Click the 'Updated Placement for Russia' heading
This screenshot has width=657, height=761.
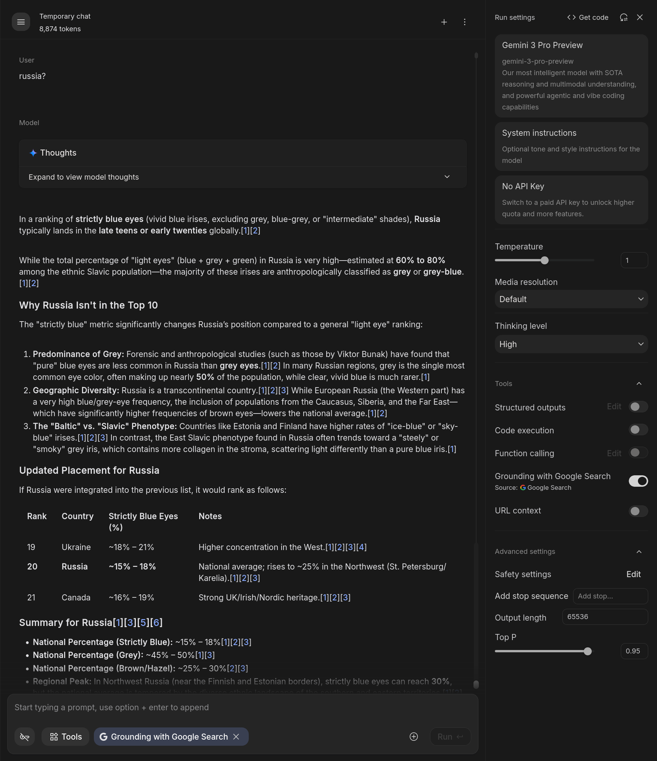89,471
